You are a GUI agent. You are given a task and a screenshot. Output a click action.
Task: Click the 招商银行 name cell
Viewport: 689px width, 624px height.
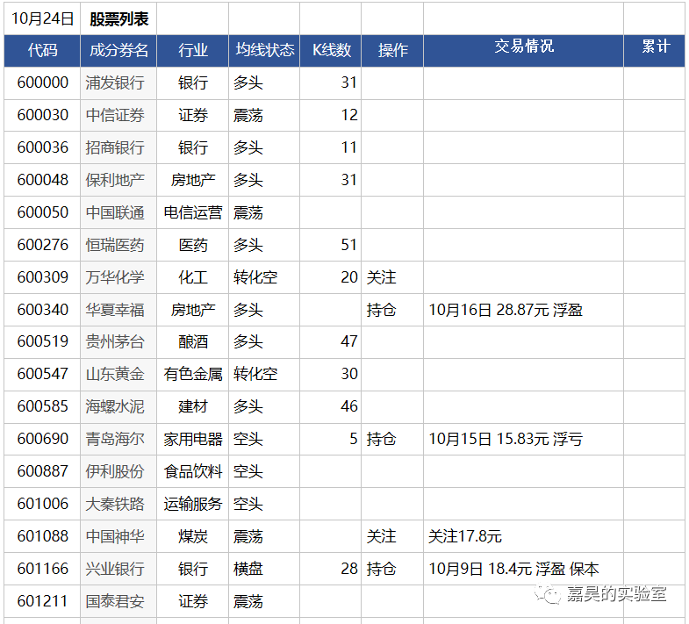tap(118, 147)
